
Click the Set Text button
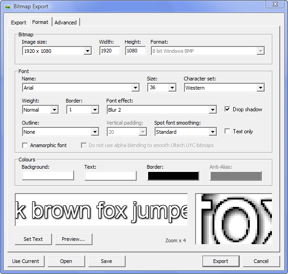[x=33, y=239]
